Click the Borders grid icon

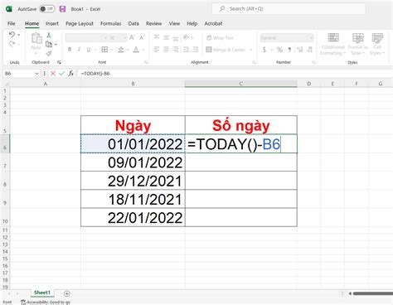click(104, 50)
